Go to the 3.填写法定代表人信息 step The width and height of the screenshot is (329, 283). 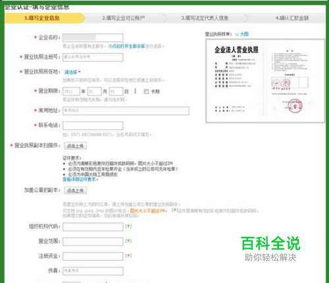[x=205, y=18]
